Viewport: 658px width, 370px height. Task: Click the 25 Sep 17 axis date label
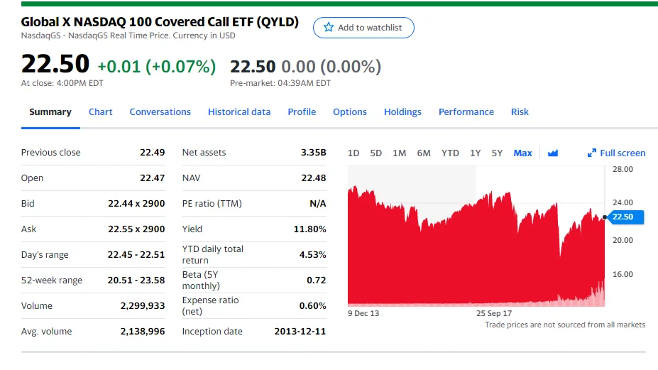pyautogui.click(x=494, y=313)
